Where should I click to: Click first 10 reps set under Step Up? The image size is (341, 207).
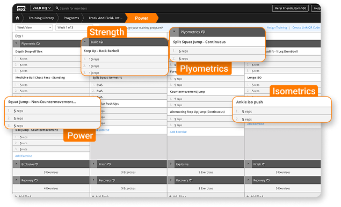(125, 59)
